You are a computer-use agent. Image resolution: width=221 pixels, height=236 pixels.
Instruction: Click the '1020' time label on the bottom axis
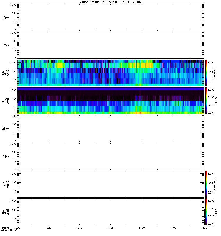click(x=48, y=227)
